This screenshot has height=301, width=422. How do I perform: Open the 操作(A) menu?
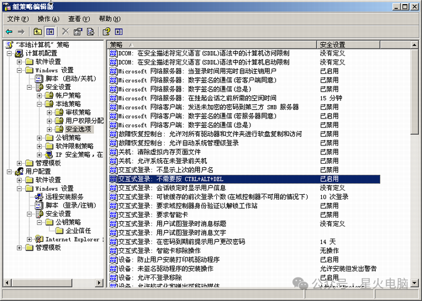point(48,19)
